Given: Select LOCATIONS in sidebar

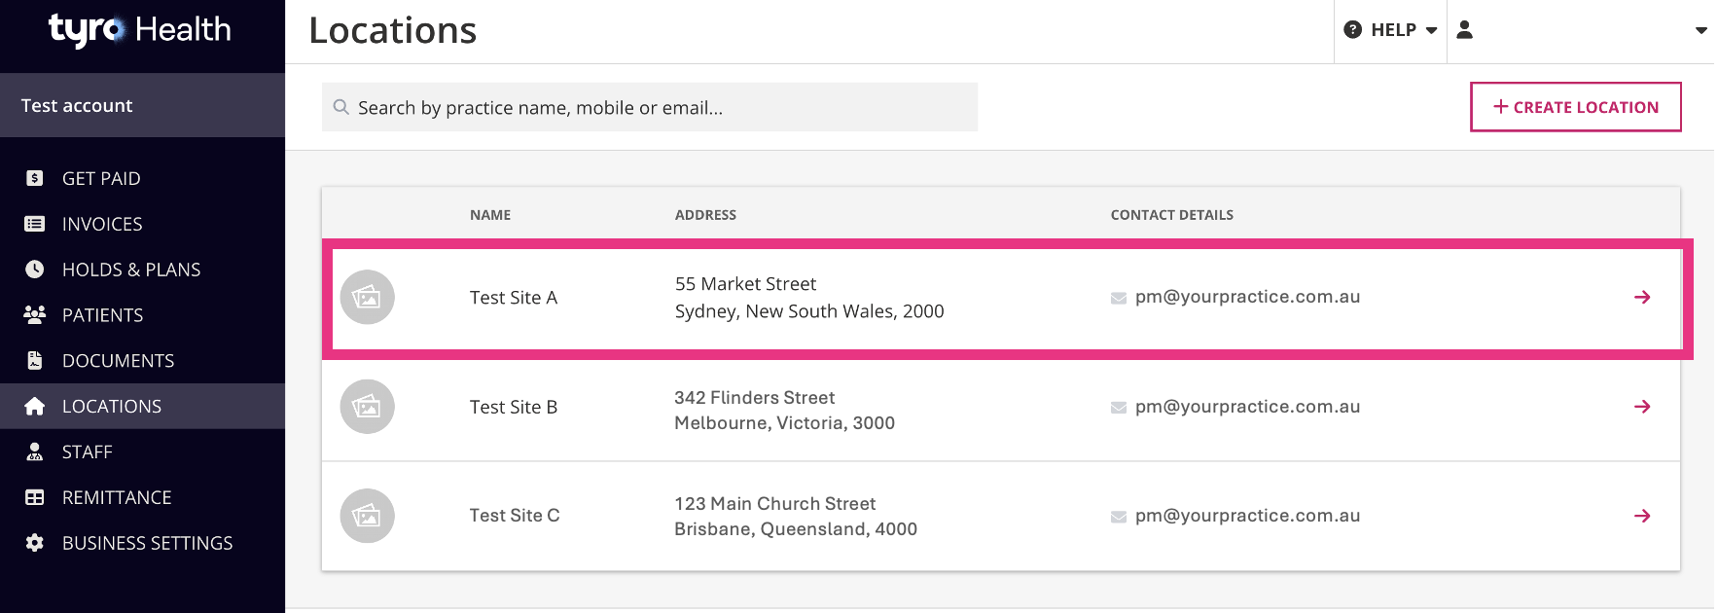Looking at the screenshot, I should pyautogui.click(x=142, y=406).
